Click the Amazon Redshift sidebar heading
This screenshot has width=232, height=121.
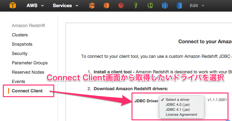click(28, 26)
